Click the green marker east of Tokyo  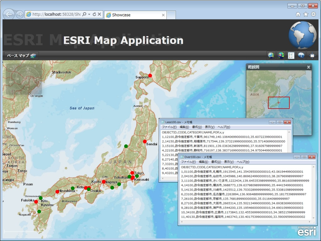[137, 176]
